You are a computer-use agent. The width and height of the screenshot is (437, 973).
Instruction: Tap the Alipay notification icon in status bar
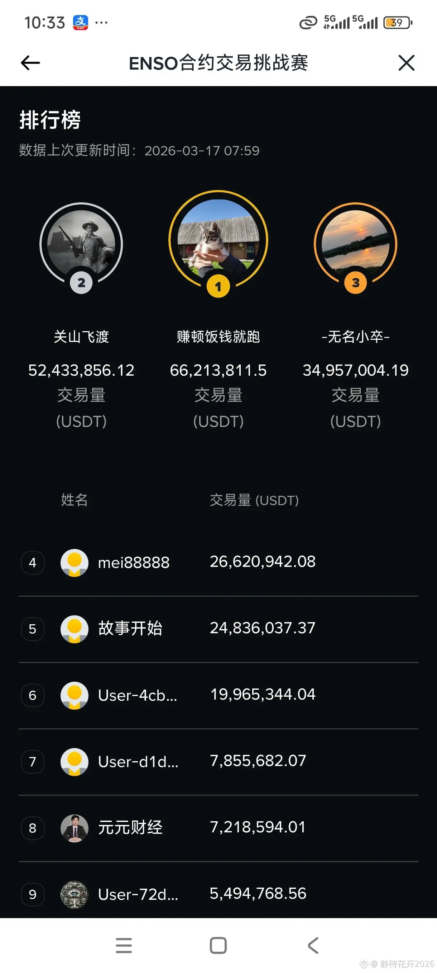pos(80,23)
